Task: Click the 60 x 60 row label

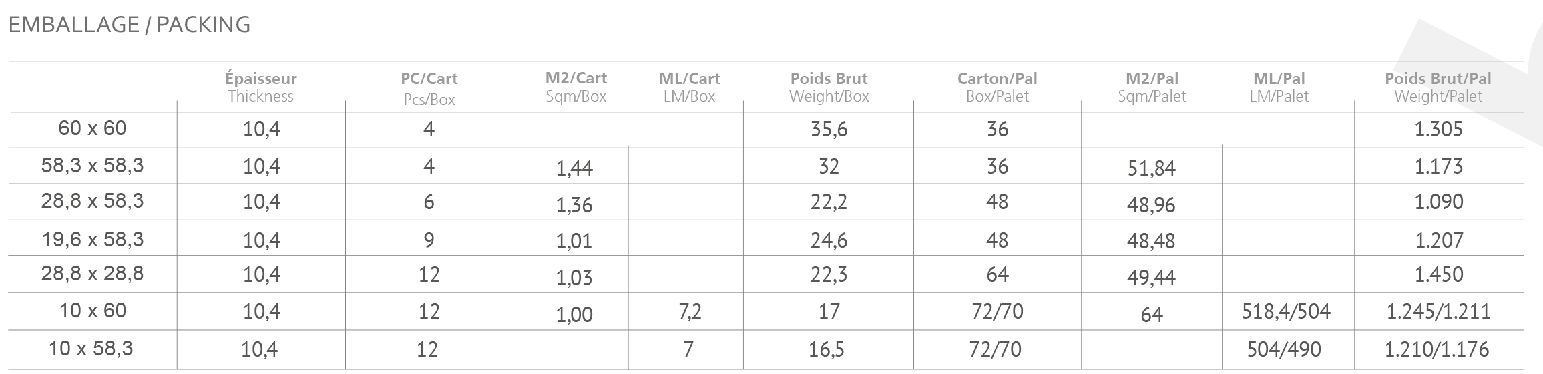Action: click(x=92, y=128)
